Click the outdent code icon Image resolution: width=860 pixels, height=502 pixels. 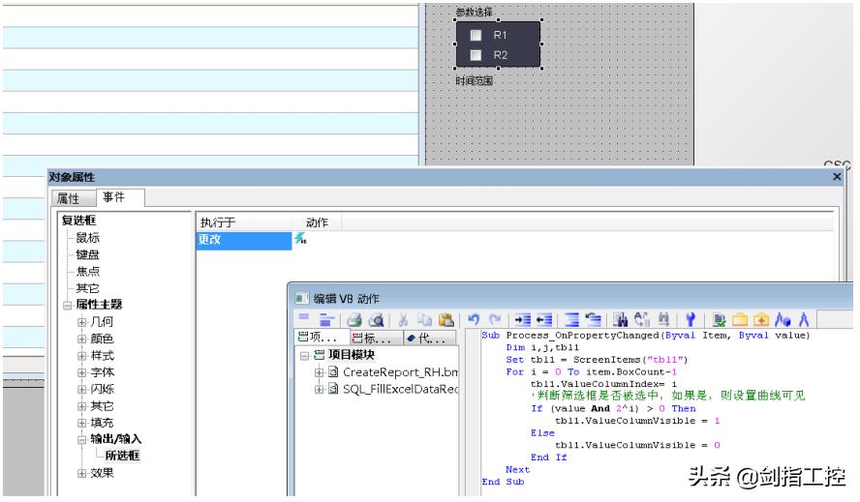pyautogui.click(x=542, y=317)
